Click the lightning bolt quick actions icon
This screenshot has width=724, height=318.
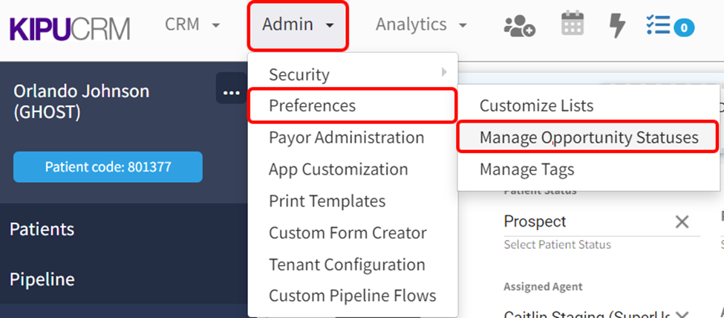point(617,25)
